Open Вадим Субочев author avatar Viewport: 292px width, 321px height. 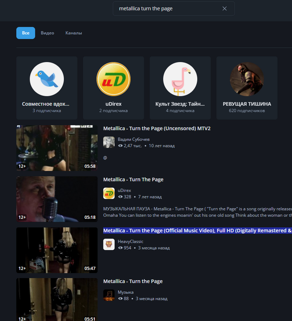tap(109, 142)
